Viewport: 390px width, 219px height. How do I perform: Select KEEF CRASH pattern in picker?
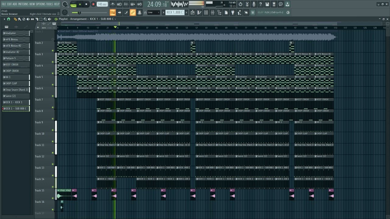point(16,64)
